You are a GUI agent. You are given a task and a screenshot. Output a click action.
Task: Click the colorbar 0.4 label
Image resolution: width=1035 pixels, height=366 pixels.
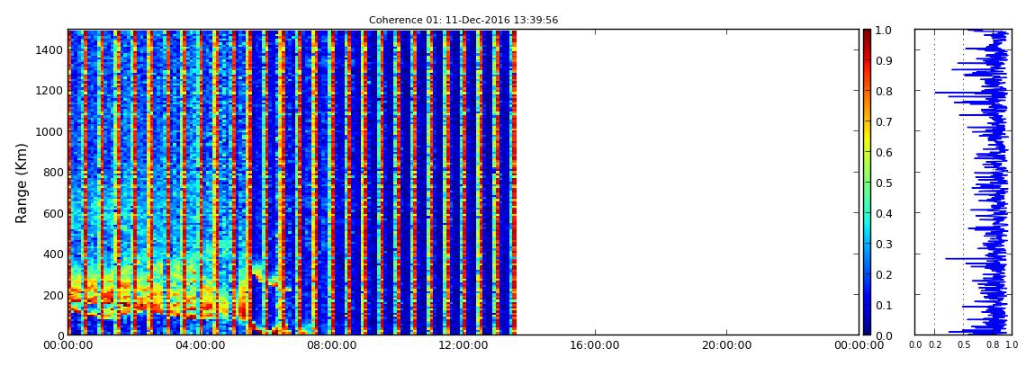click(x=884, y=214)
